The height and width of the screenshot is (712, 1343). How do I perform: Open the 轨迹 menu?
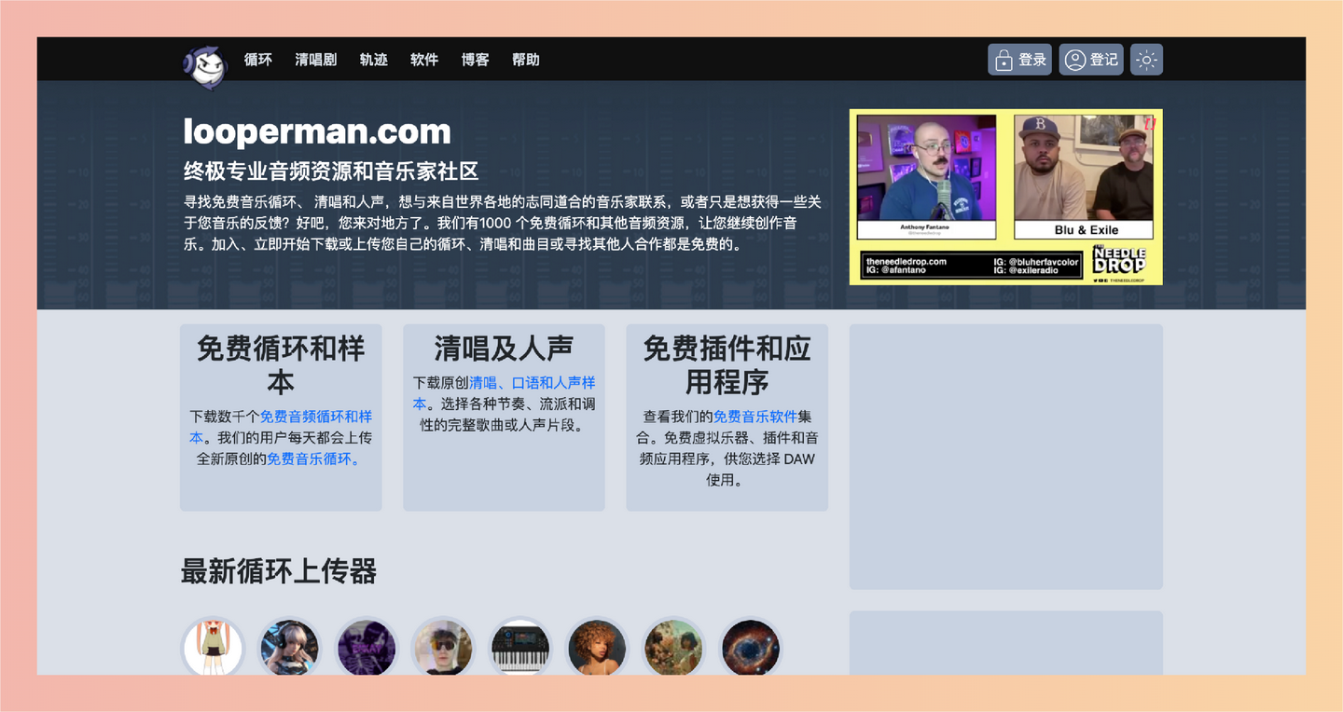pos(374,60)
